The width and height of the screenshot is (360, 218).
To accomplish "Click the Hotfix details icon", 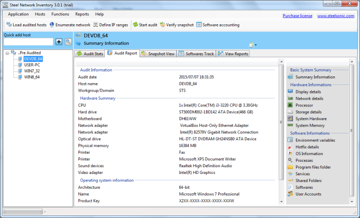I will 290,147.
